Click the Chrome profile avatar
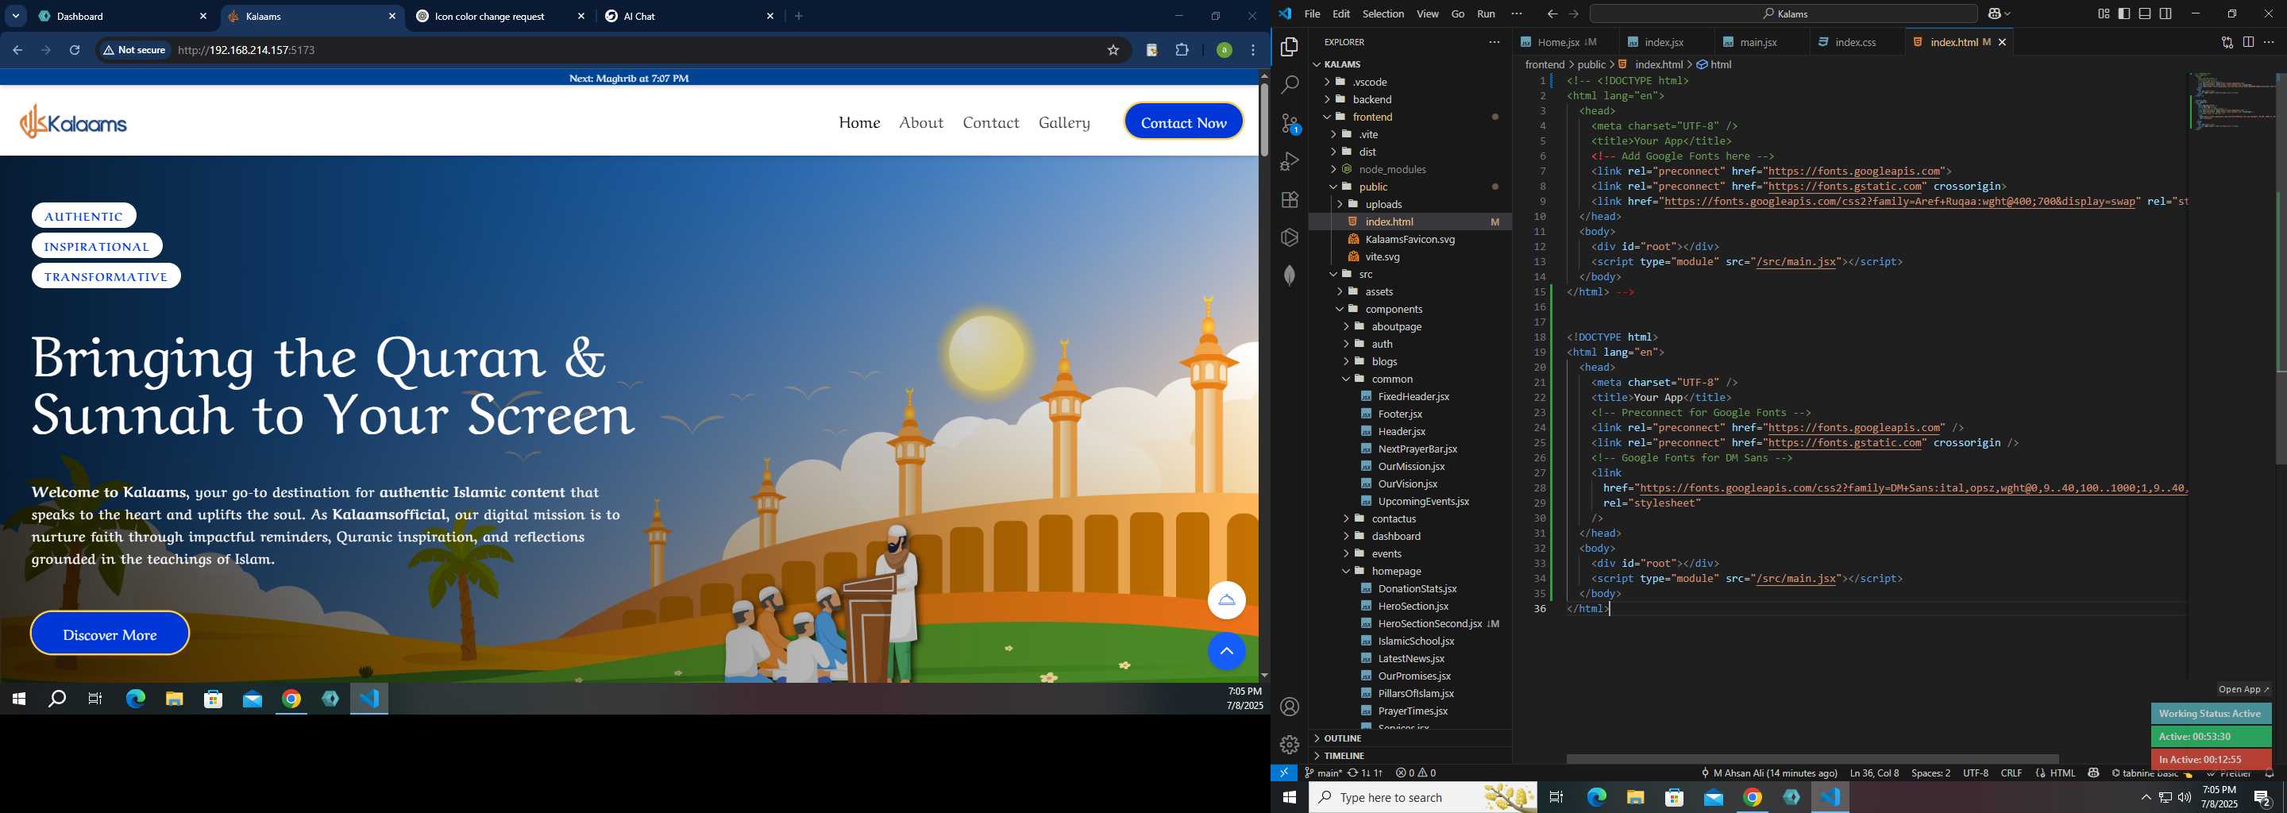The width and height of the screenshot is (2287, 813). (x=1224, y=50)
